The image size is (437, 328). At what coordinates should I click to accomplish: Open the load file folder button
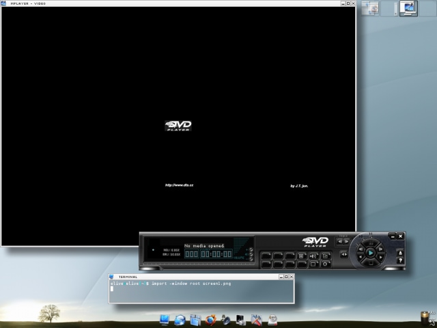point(326,256)
